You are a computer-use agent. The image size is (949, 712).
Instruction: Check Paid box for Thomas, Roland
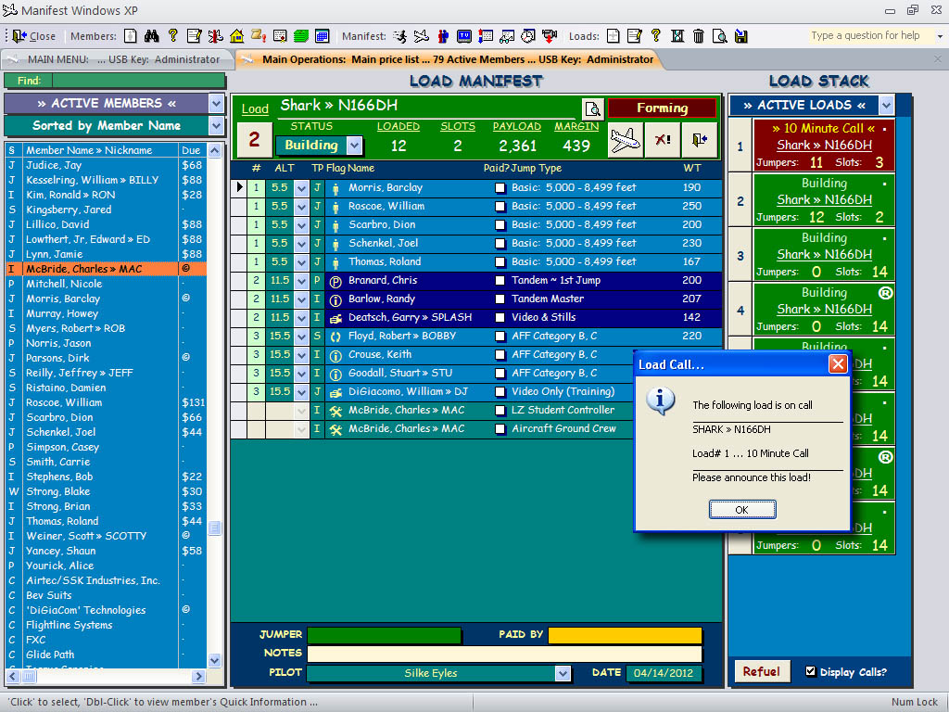coord(500,262)
